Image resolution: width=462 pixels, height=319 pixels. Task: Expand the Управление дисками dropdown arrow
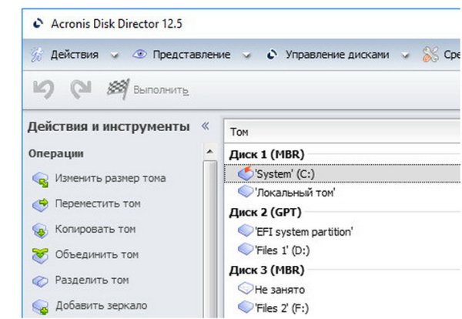(406, 55)
